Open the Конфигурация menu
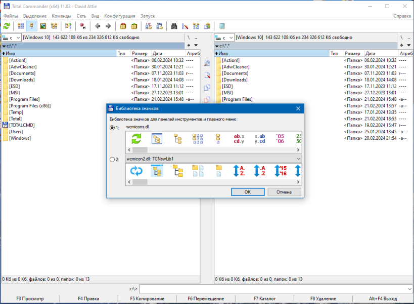The height and width of the screenshot is (304, 414). click(x=120, y=16)
